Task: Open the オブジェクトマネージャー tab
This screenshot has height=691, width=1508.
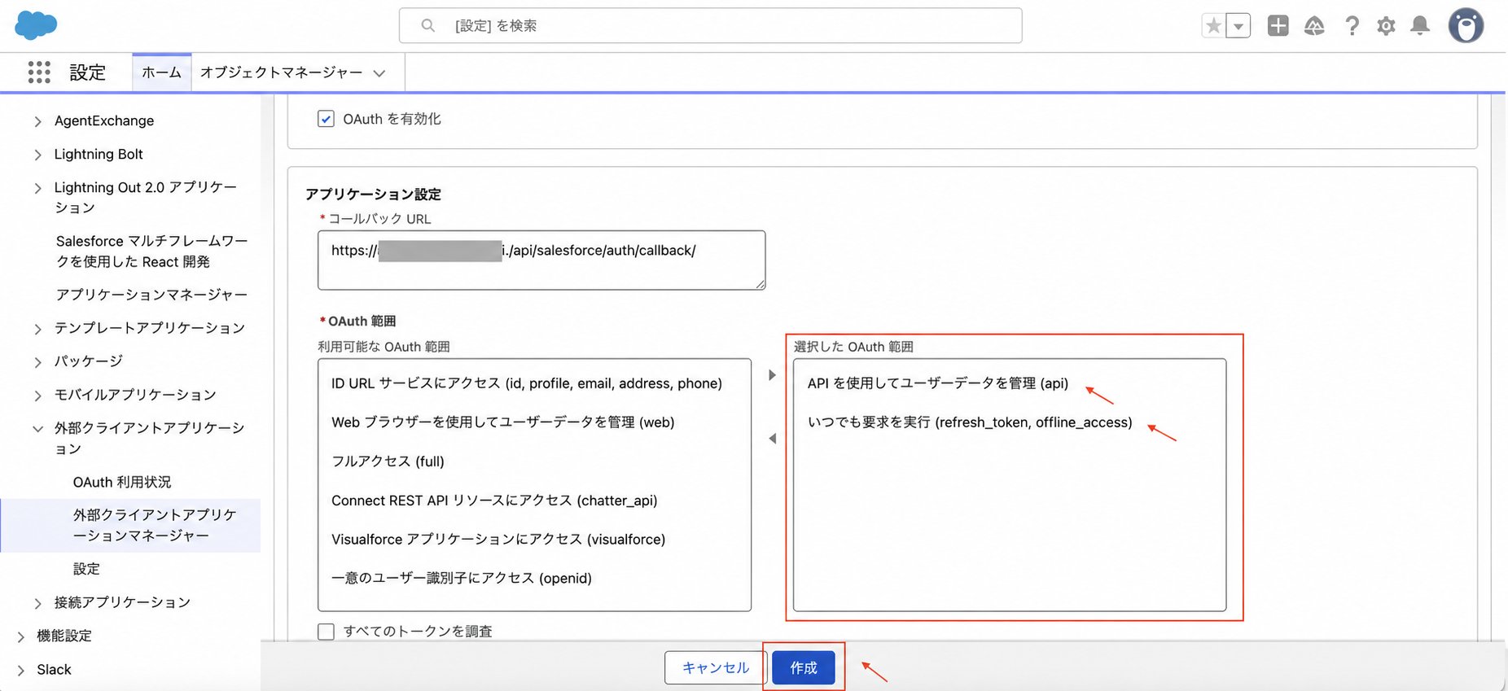Action: (282, 72)
